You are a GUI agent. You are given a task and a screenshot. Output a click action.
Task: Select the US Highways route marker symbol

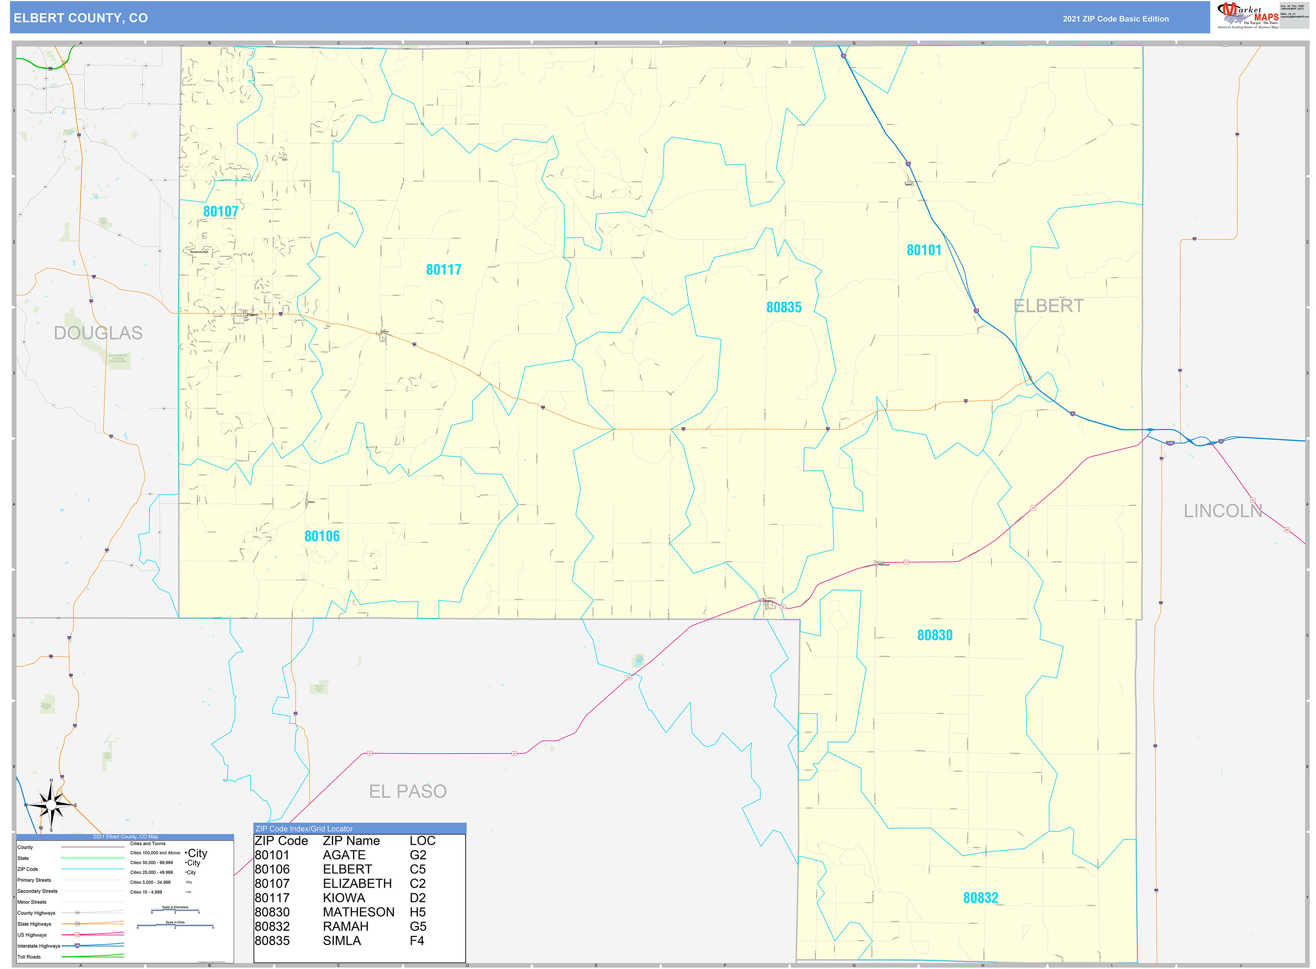coord(77,935)
